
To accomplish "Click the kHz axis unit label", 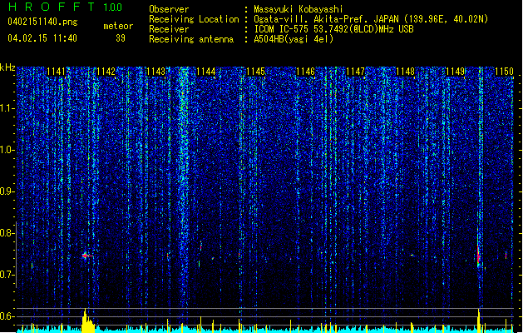I will coord(7,67).
